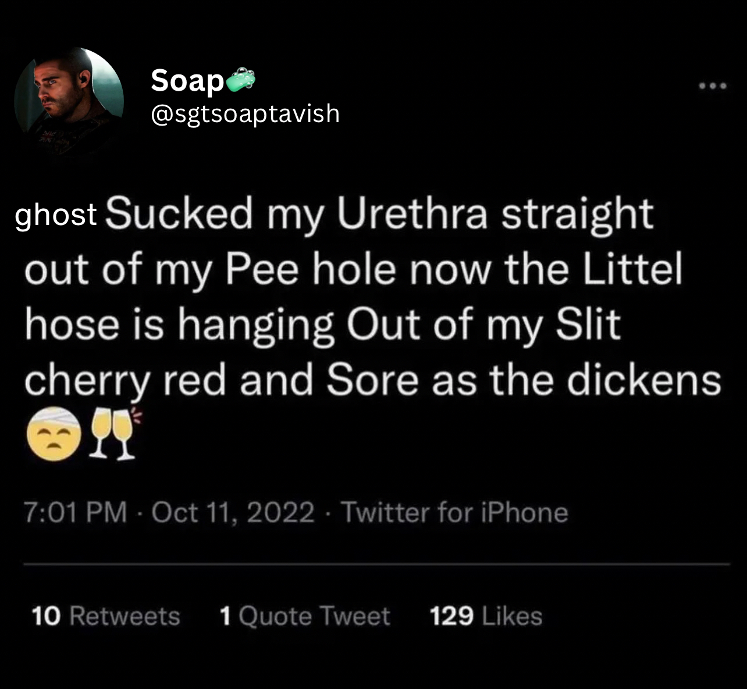747x689 pixels.
Task: Click the word "hanging" in the tweet
Action: pyautogui.click(x=256, y=326)
